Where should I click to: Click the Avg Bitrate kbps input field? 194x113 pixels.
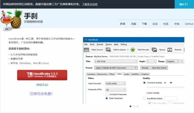click(x=171, y=98)
